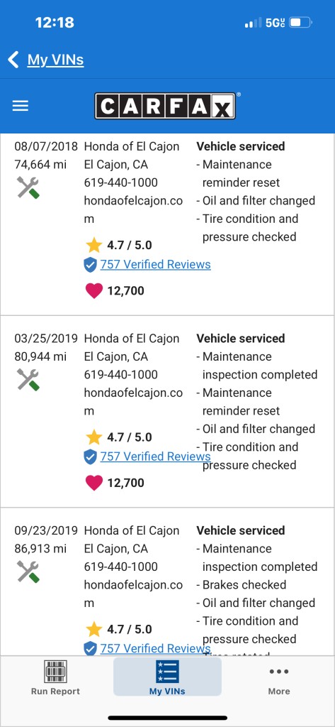Tap phone number 619-440-1000 in first record
Image resolution: width=335 pixels, height=727 pixels.
[121, 182]
